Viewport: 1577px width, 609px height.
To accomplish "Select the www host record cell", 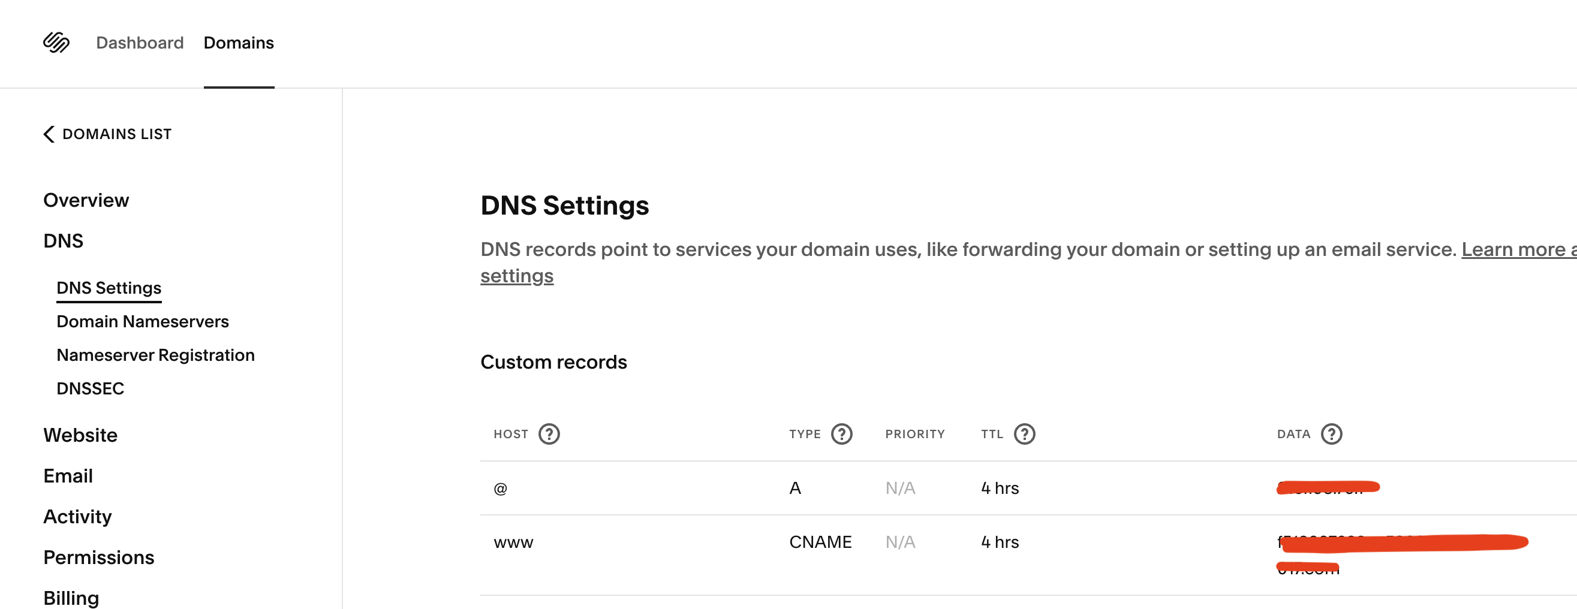I will click(x=513, y=542).
